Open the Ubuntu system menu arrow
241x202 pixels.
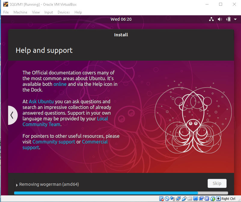click(x=235, y=19)
